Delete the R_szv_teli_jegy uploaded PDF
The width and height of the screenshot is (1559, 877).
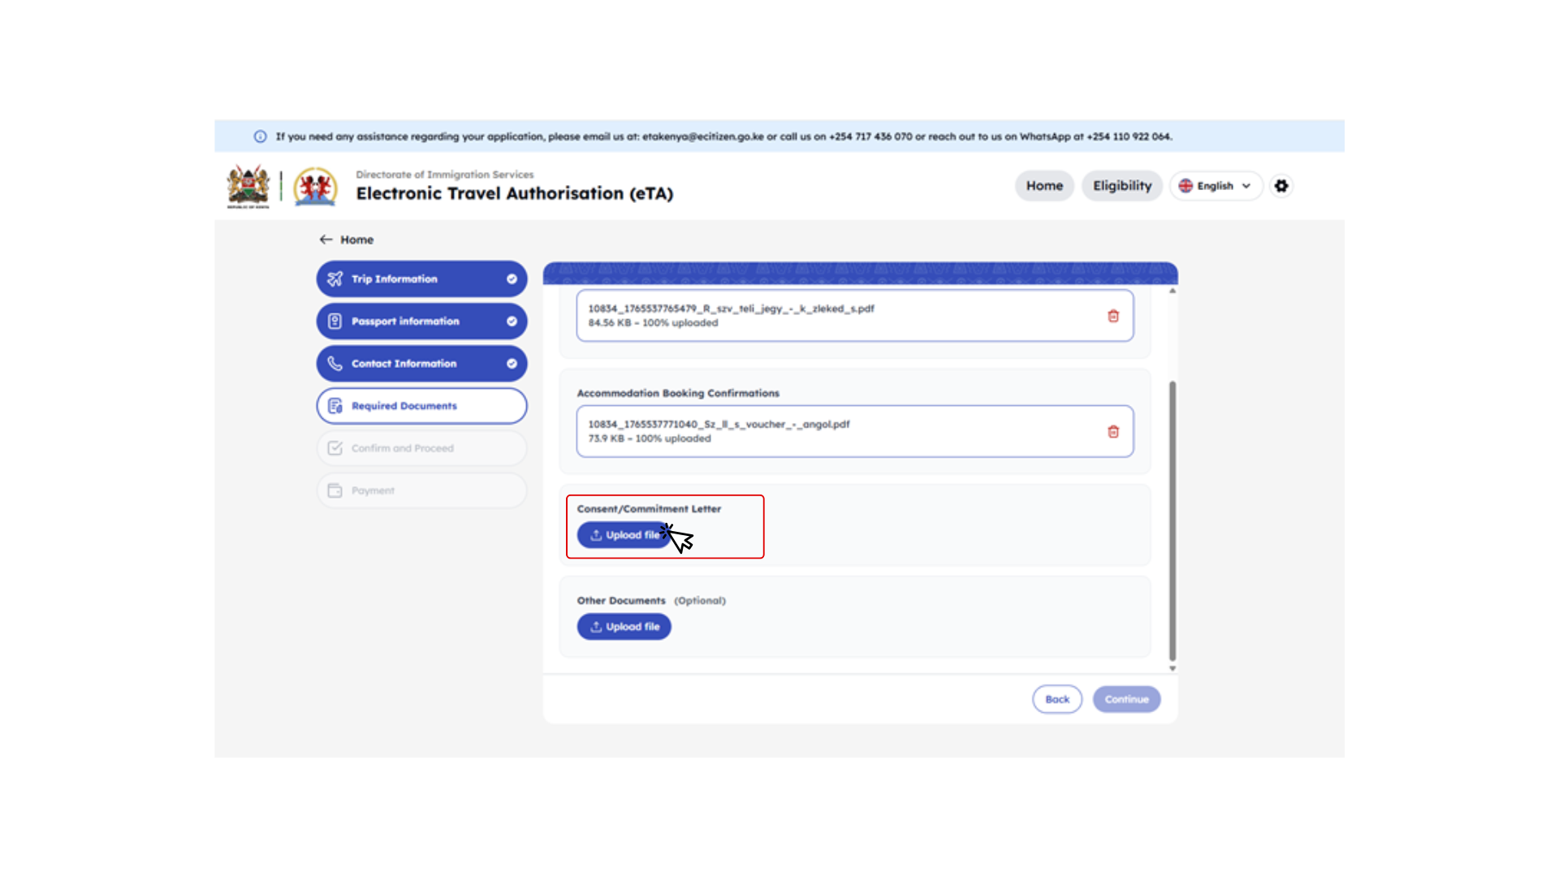click(x=1113, y=316)
